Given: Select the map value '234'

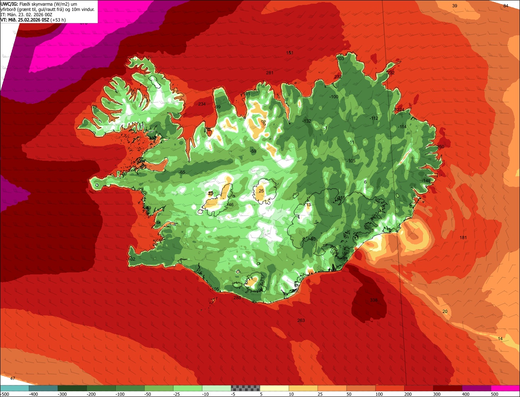Looking at the screenshot, I should point(202,104).
